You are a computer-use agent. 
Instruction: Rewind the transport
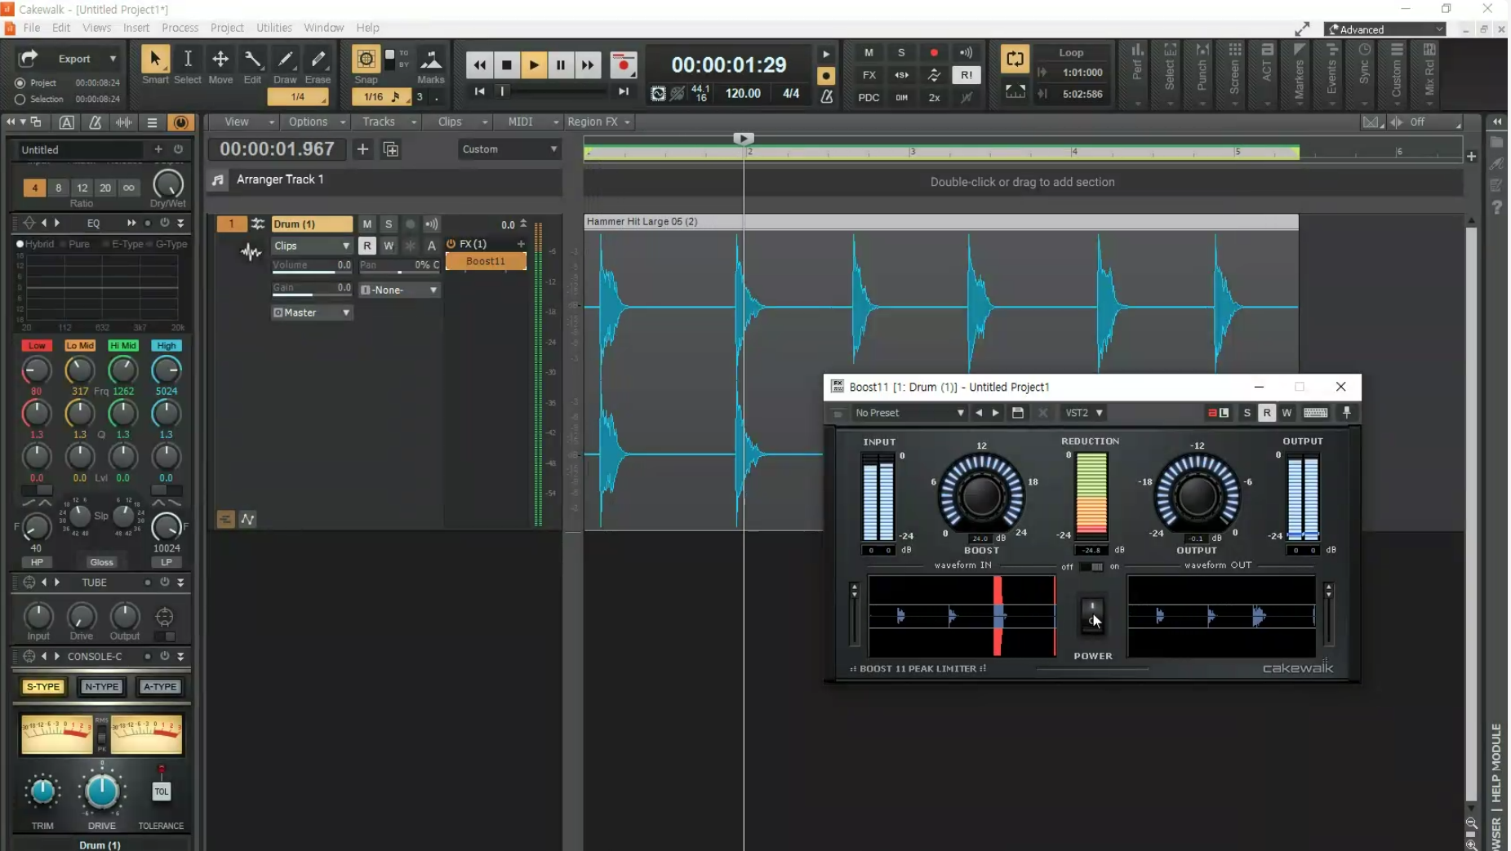click(479, 65)
